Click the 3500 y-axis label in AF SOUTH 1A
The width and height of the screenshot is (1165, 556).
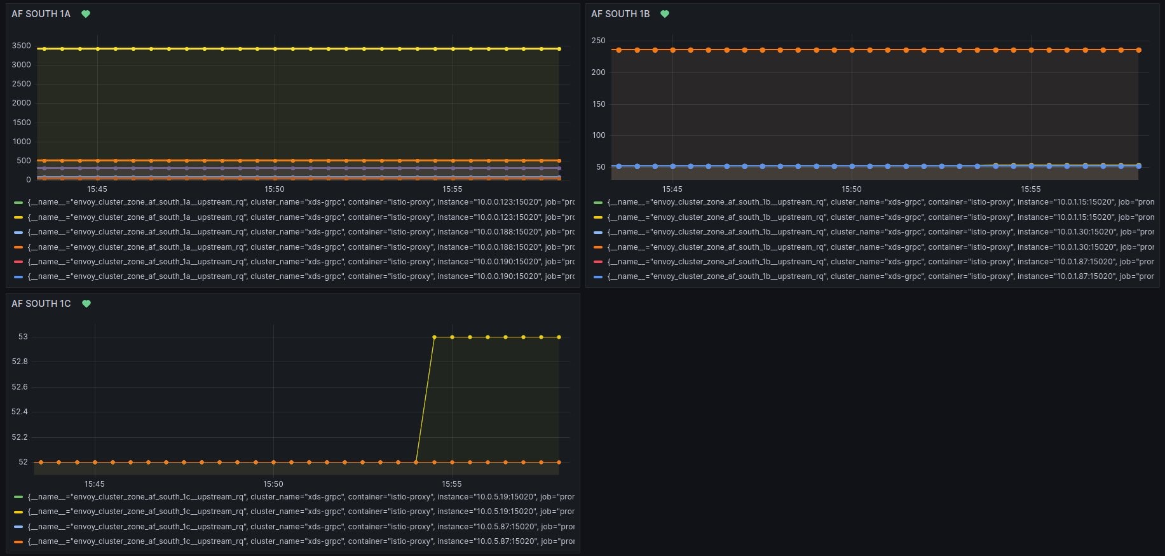click(21, 46)
